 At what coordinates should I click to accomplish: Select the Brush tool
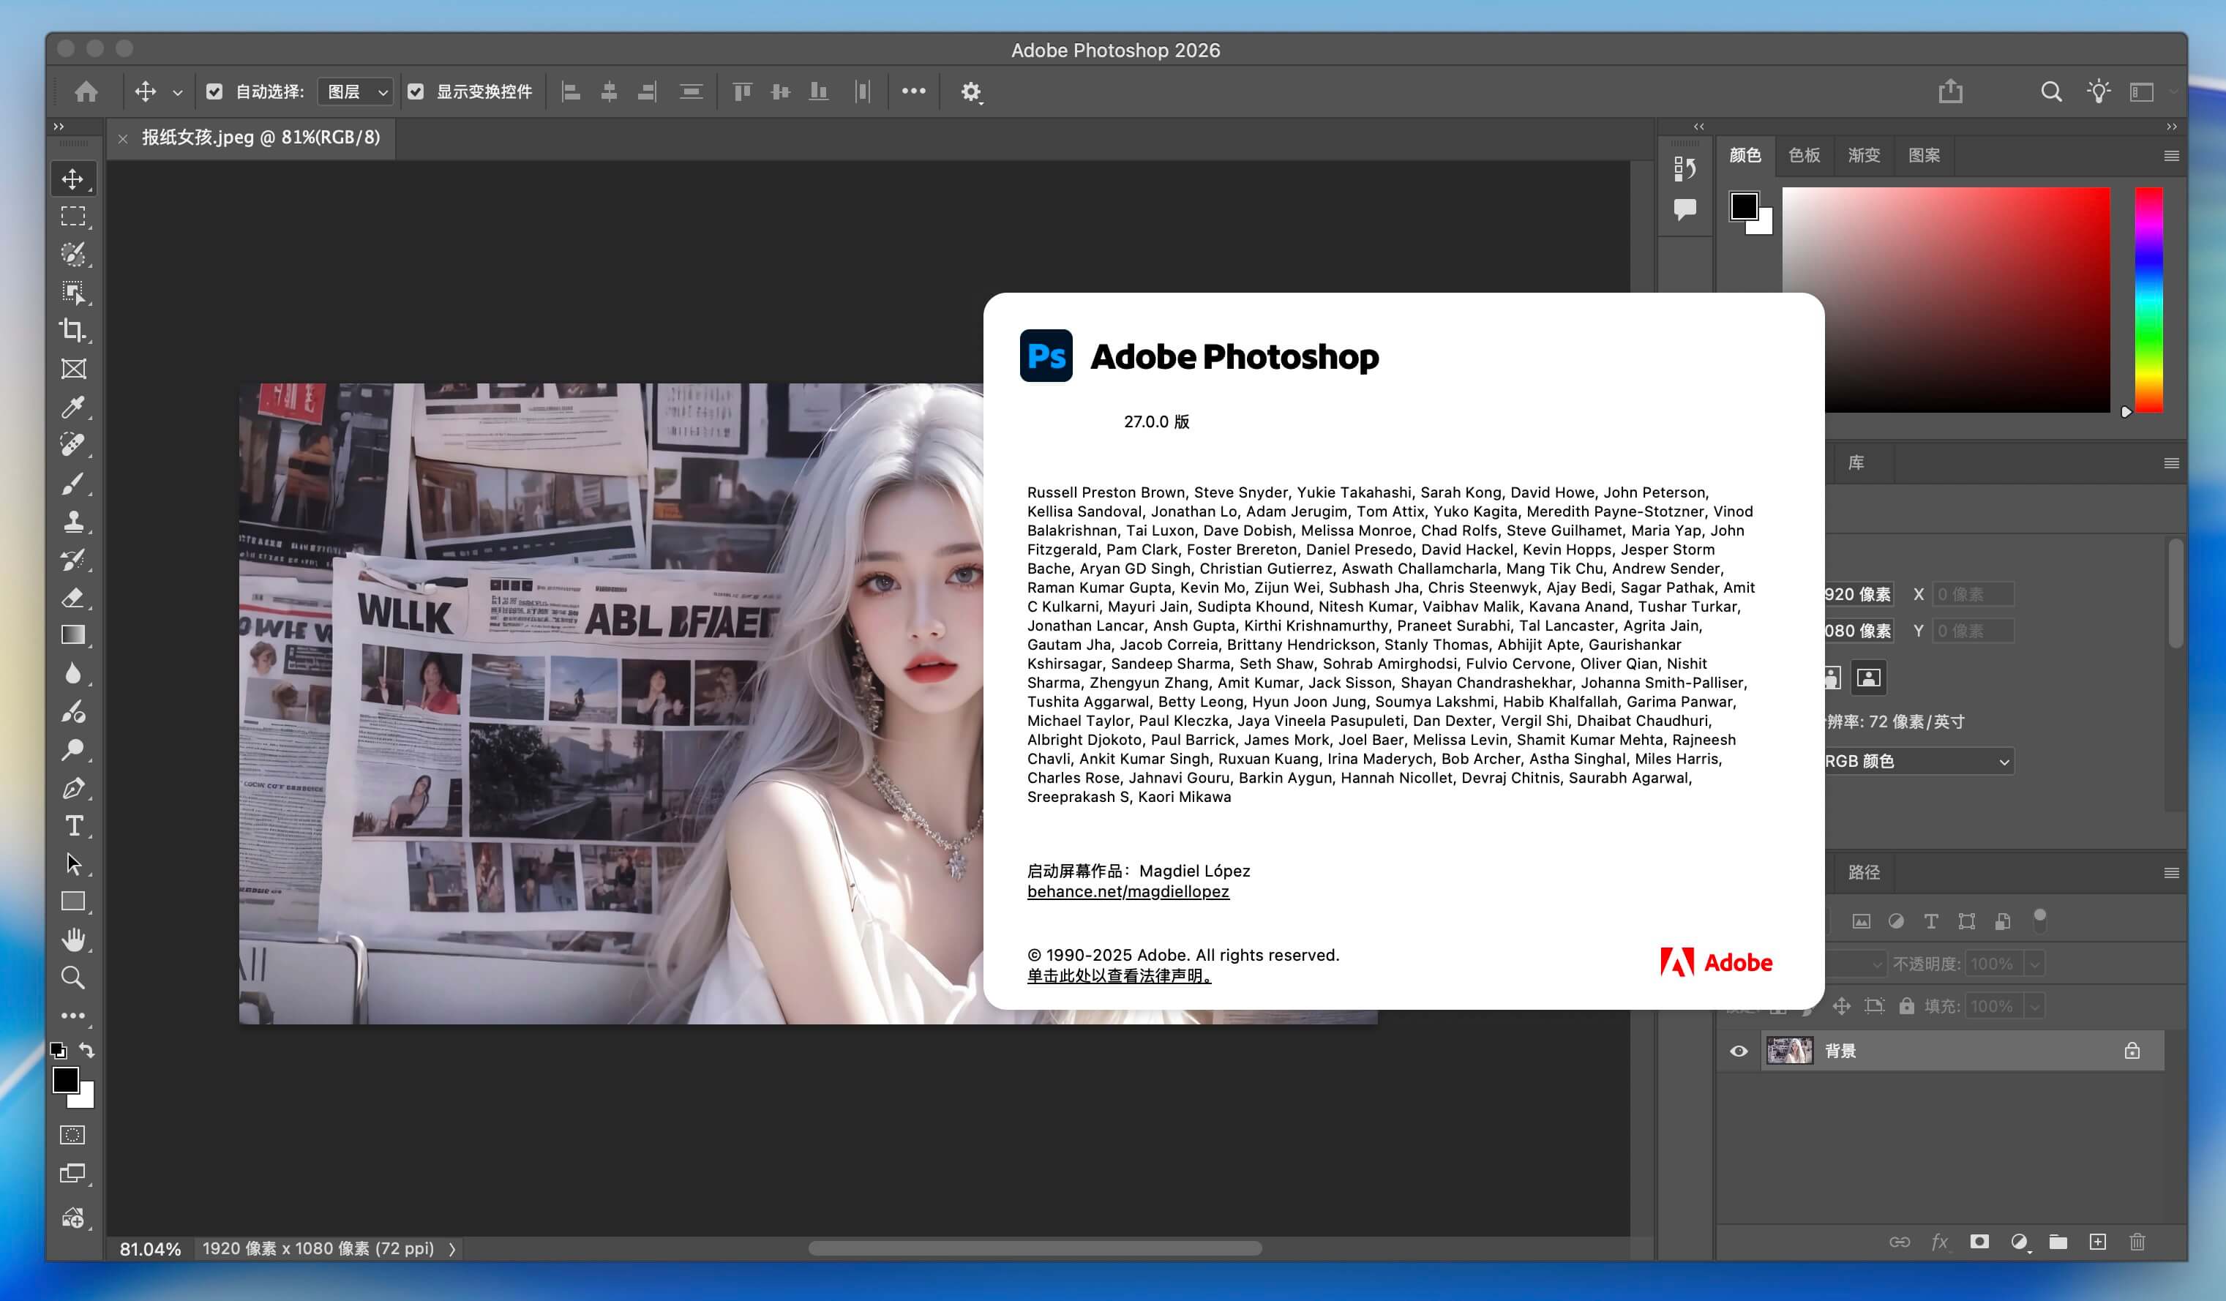click(72, 483)
